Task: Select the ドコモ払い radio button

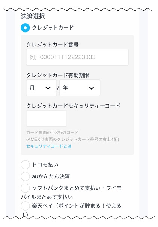Action: click(25, 164)
